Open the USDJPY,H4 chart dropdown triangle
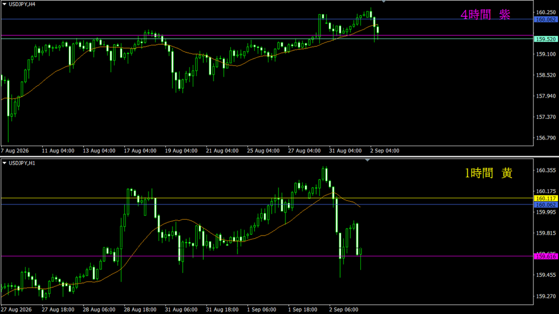Viewport: 559px width, 314px height. (4, 4)
